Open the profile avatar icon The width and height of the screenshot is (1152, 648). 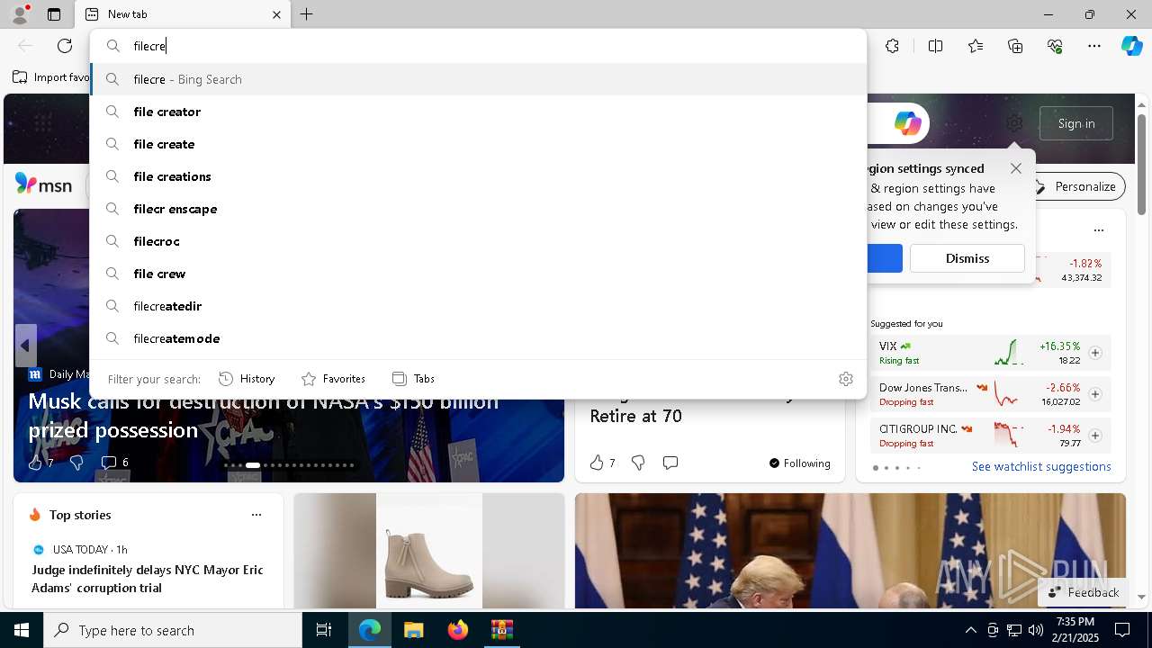point(20,14)
